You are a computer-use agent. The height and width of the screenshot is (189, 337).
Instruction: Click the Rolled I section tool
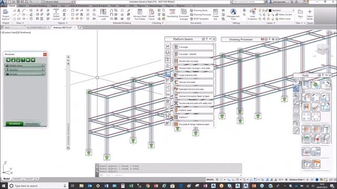point(56,15)
